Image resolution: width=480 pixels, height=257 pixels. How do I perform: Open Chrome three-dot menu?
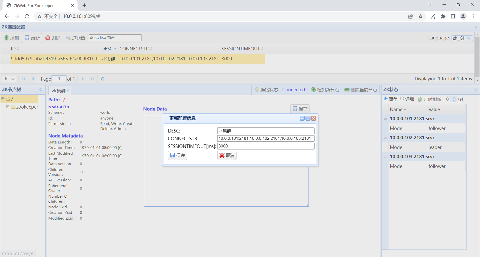coord(473,16)
